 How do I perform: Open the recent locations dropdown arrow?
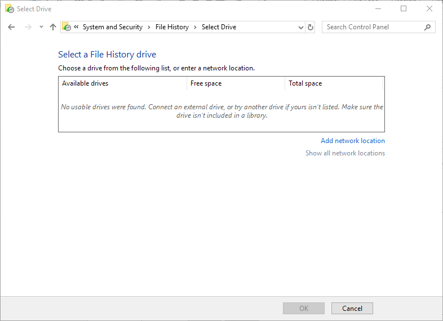tap(41, 27)
